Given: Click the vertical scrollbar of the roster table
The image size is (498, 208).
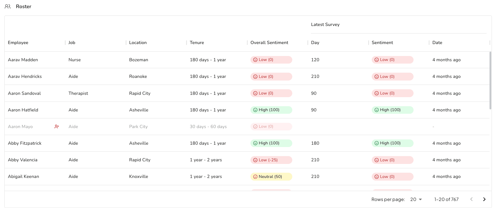Looking at the screenshot, I should (x=490, y=81).
